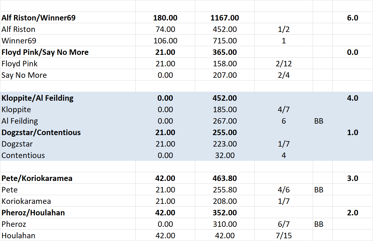
Task: Click the 463.80 total cell
Action: [225, 178]
